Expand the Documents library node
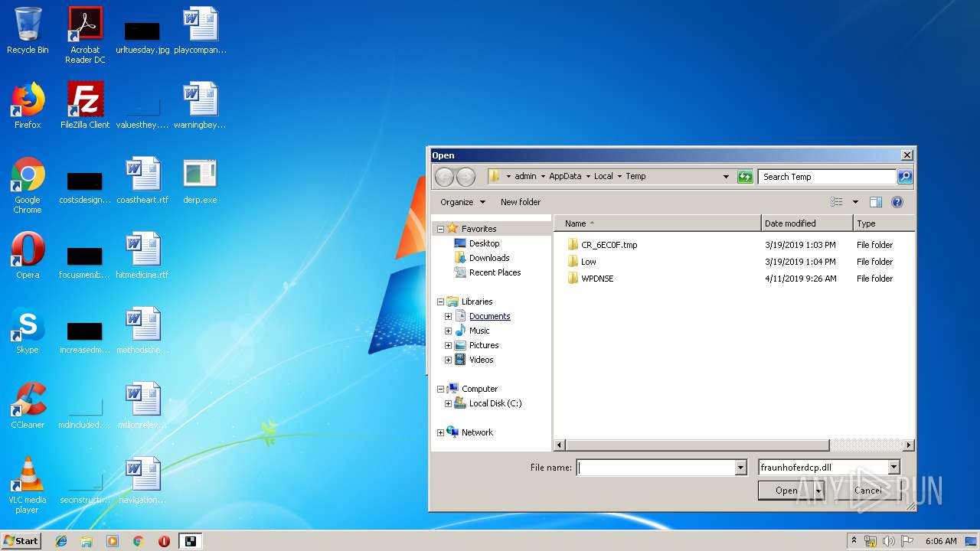This screenshot has height=551, width=980. pyautogui.click(x=448, y=316)
